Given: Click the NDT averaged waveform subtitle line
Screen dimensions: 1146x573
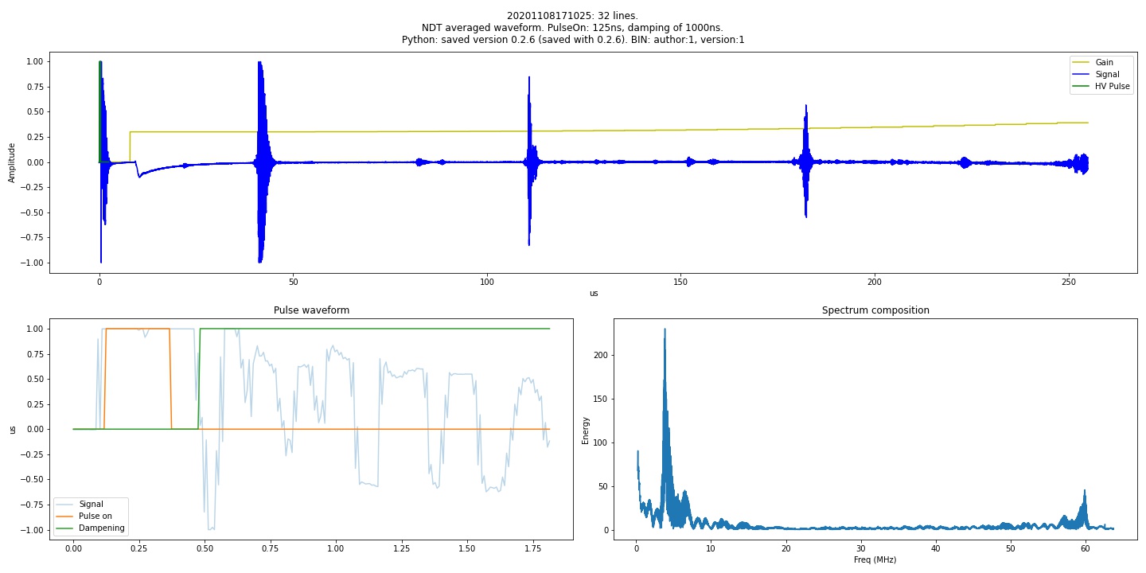Looking at the screenshot, I should (573, 27).
